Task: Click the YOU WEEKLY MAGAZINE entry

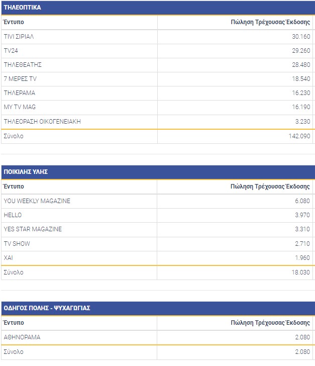Action: pos(37,201)
